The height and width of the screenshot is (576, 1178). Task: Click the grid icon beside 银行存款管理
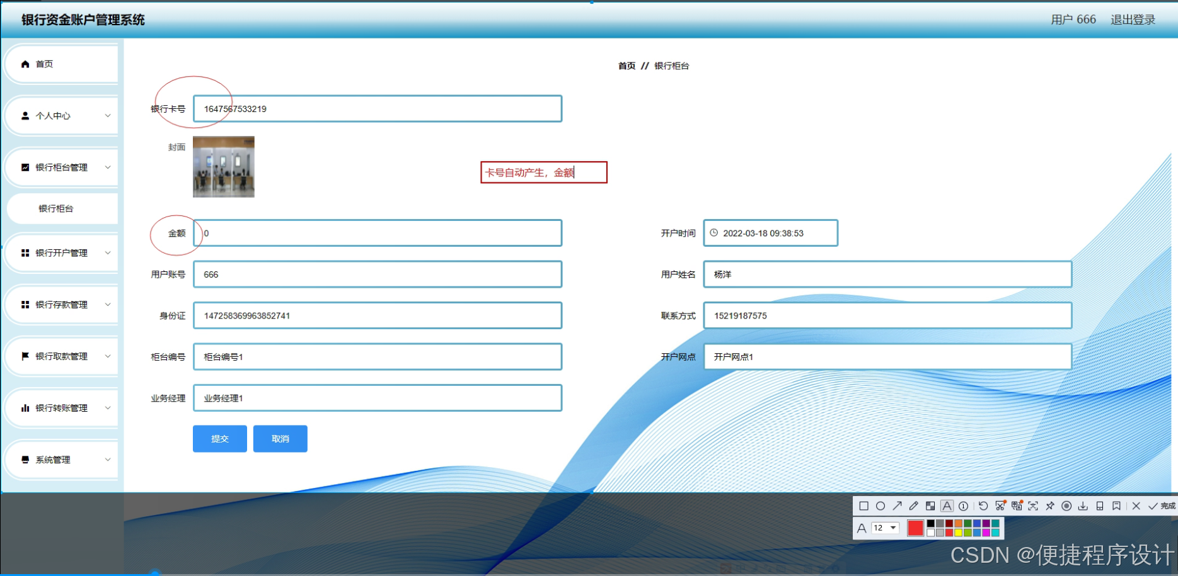[25, 304]
